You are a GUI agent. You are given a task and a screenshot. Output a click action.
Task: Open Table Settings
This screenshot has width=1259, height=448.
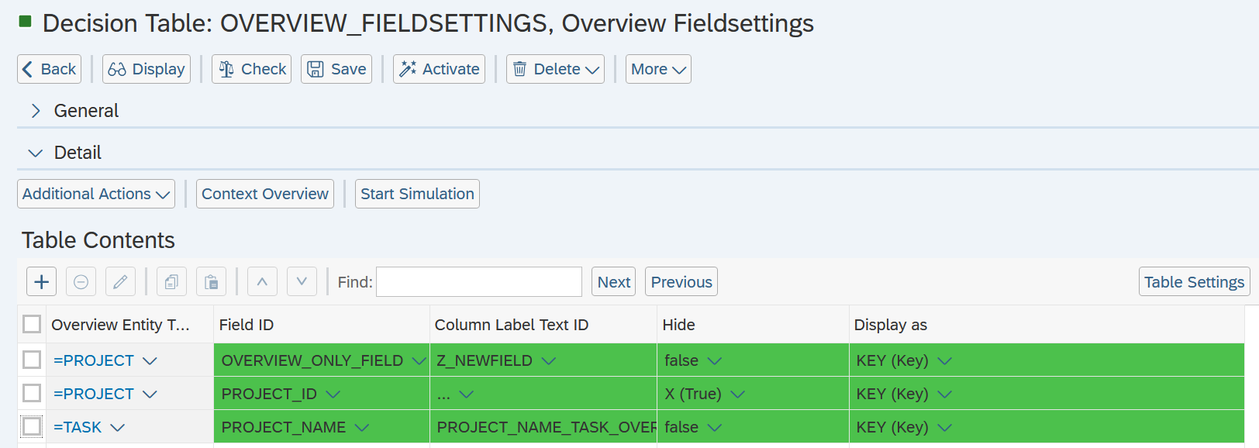tap(1193, 282)
